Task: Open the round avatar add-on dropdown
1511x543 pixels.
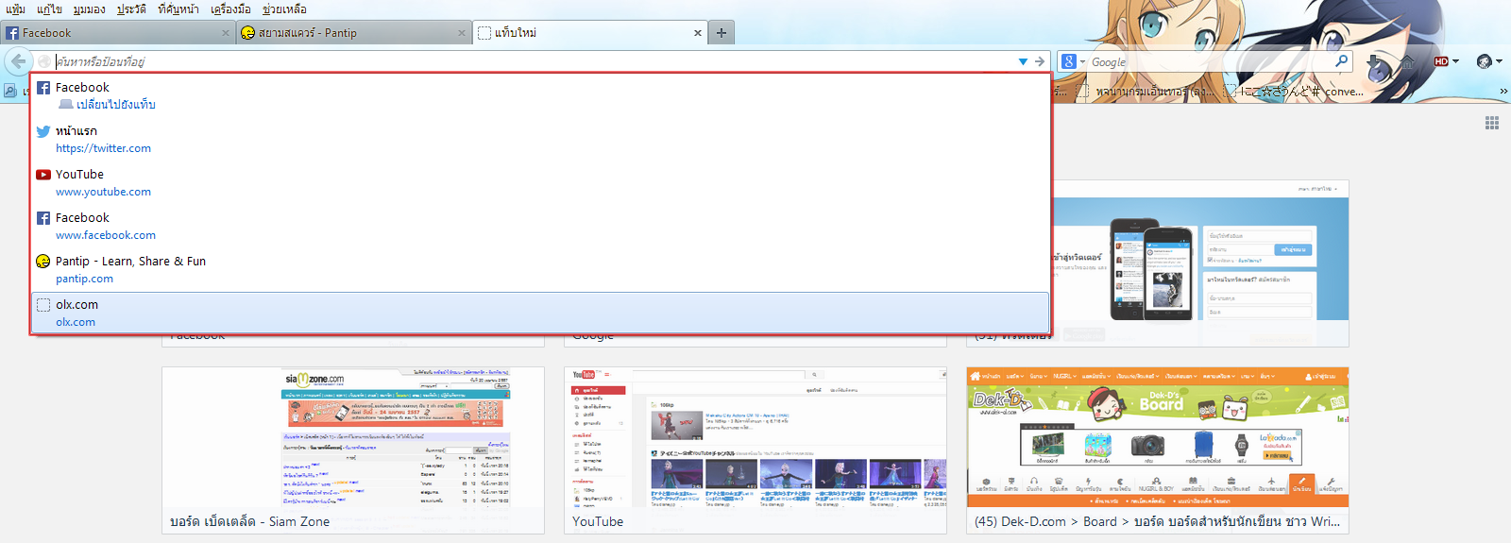Action: (1499, 61)
